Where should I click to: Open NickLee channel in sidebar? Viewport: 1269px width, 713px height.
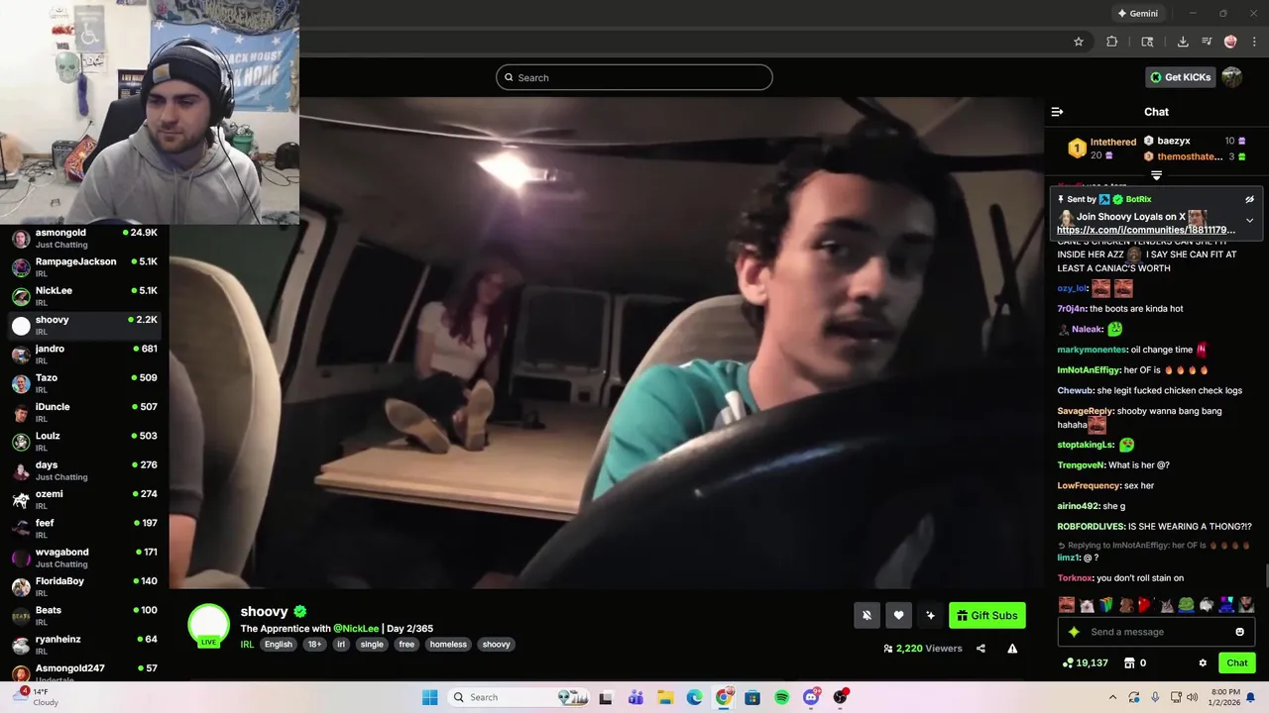pyautogui.click(x=84, y=296)
